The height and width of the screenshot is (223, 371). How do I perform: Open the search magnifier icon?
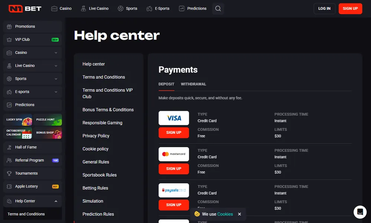point(218,9)
